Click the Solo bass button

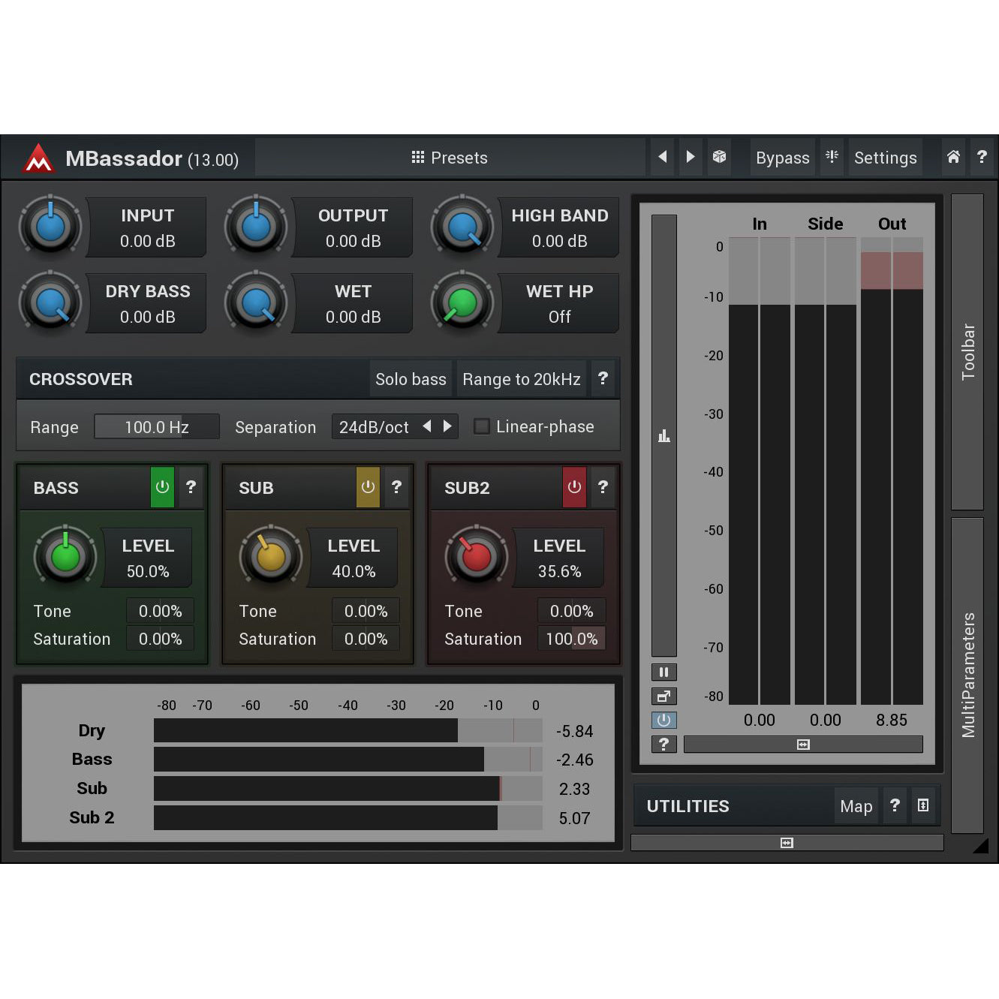click(411, 379)
